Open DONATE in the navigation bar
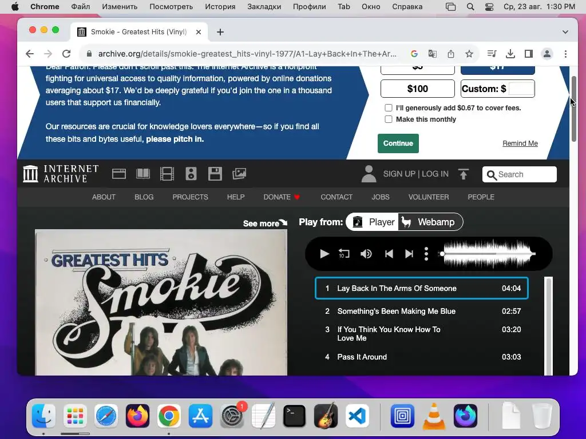Screen dimensions: 586x439 click(282, 197)
